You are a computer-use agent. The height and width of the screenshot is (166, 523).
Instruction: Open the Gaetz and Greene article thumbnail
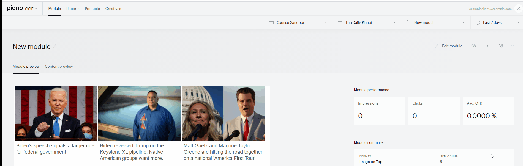[223, 114]
